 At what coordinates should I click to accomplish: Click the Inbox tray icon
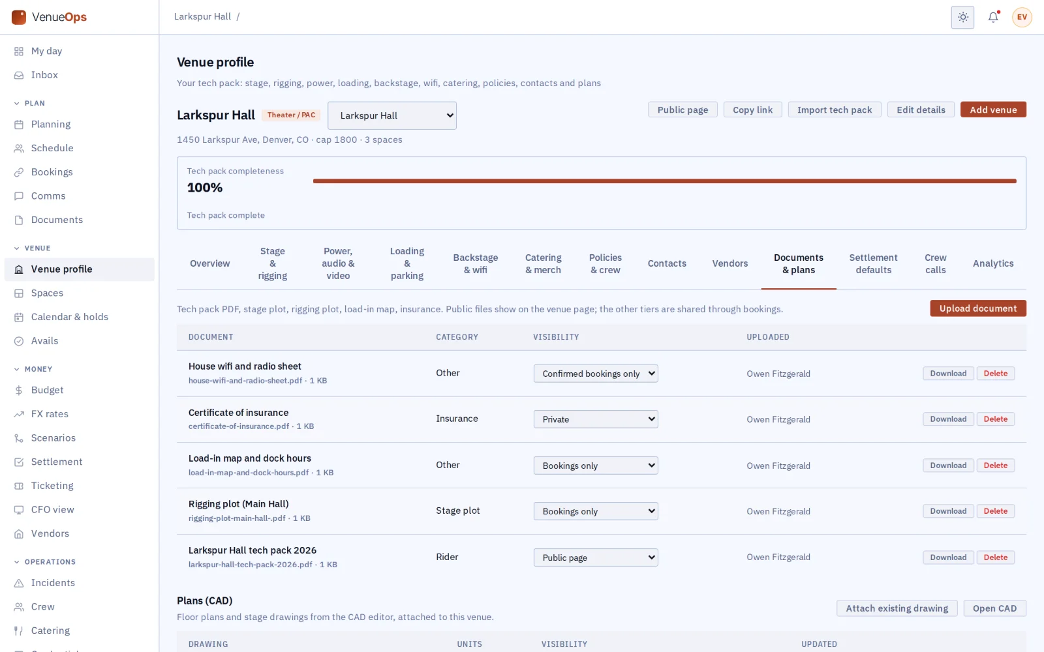click(19, 76)
